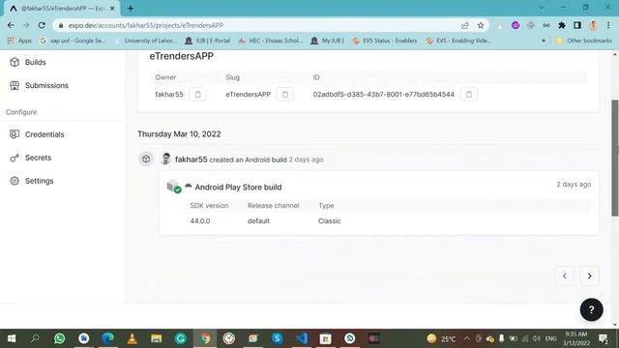Open the Windows Start menu
This screenshot has height=348, width=619.
tap(12, 338)
